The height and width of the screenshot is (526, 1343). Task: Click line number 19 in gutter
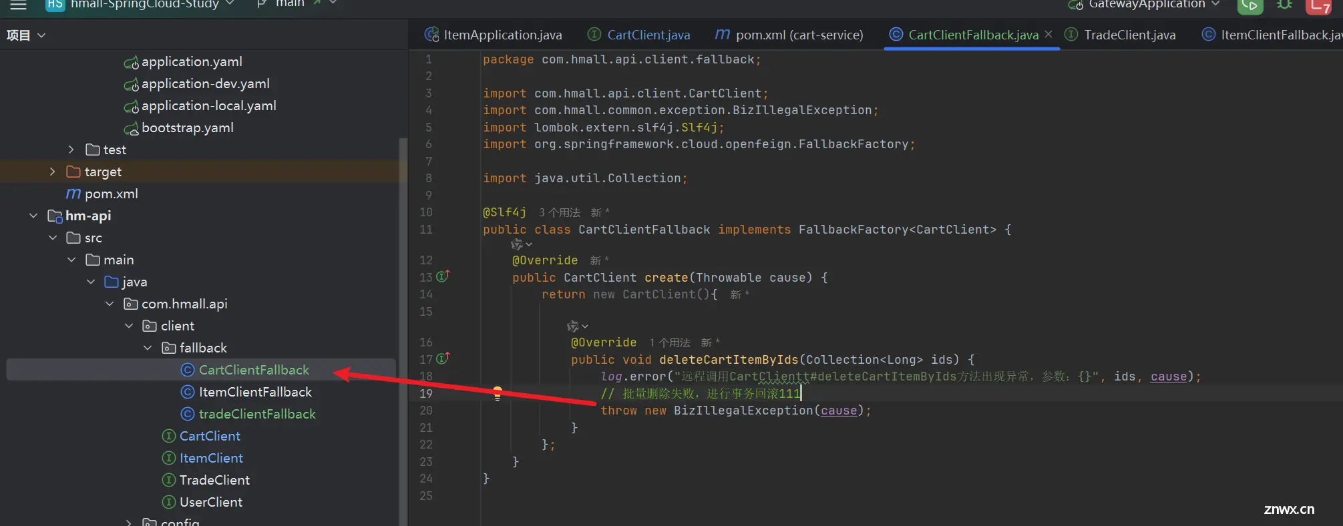426,393
